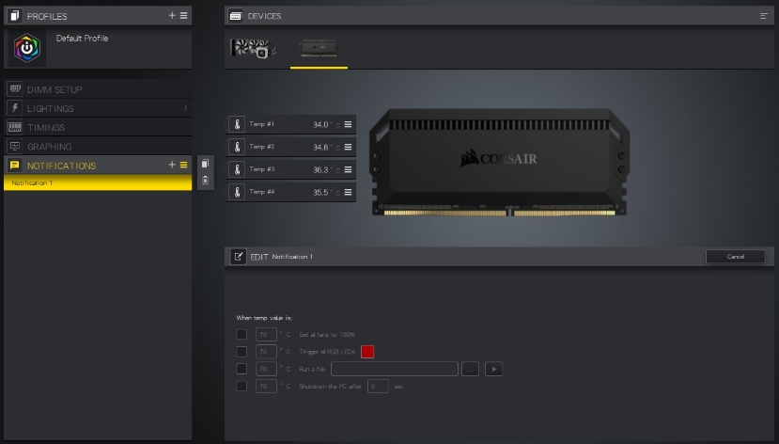Open the Notifications hamburger menu
Viewport: 779px width, 444px height.
pyautogui.click(x=184, y=165)
